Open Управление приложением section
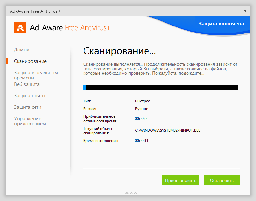This screenshot has width=256, height=201. [x=30, y=121]
